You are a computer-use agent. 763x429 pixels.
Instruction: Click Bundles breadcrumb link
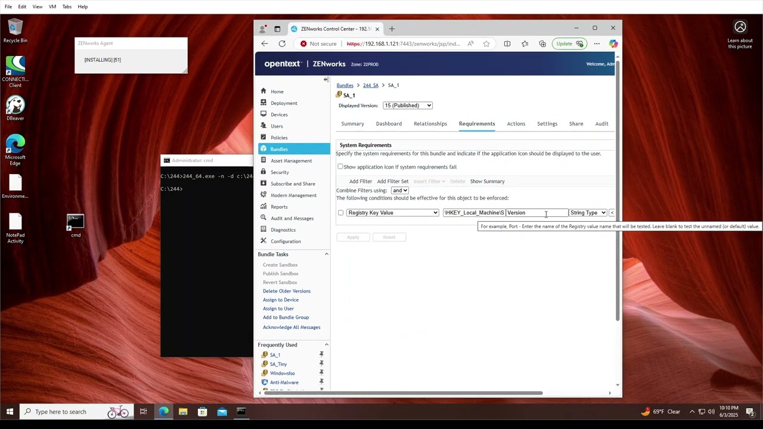point(345,85)
